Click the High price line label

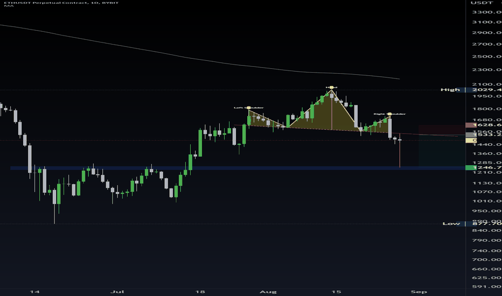click(450, 89)
